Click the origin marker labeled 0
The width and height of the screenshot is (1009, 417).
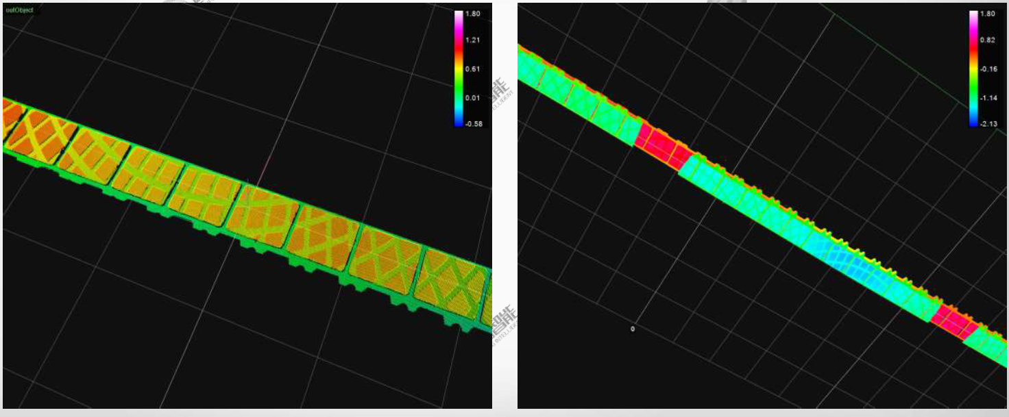coord(632,329)
